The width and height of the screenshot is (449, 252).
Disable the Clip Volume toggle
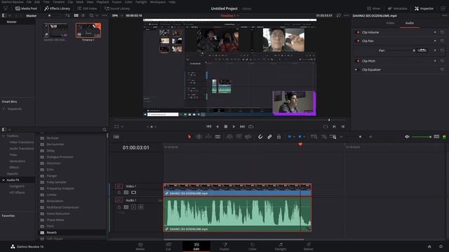pos(357,32)
